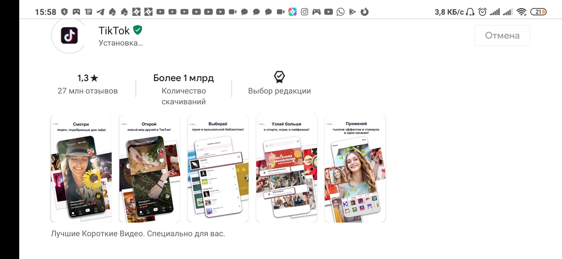The height and width of the screenshot is (259, 562).
Task: Tap the Firefox notification icon
Action: (364, 12)
